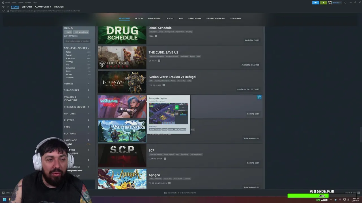Screen dimensions: 362x203
Task: Open the ImoGen account dropdown
Action: click(x=336, y=3)
